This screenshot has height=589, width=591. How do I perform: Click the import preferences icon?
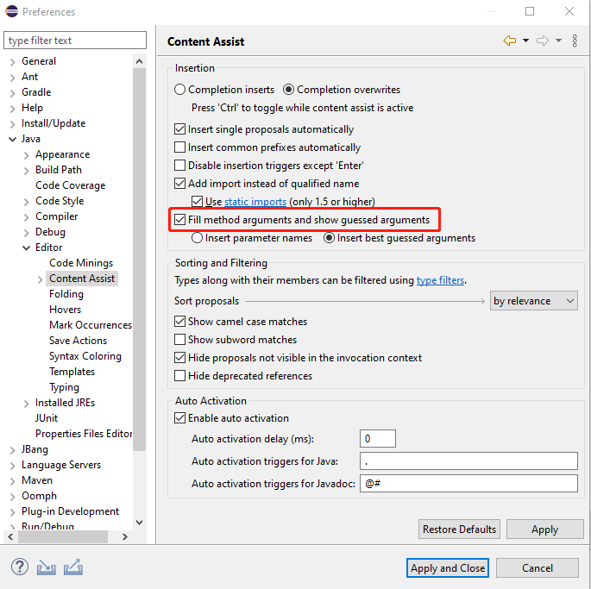(46, 567)
